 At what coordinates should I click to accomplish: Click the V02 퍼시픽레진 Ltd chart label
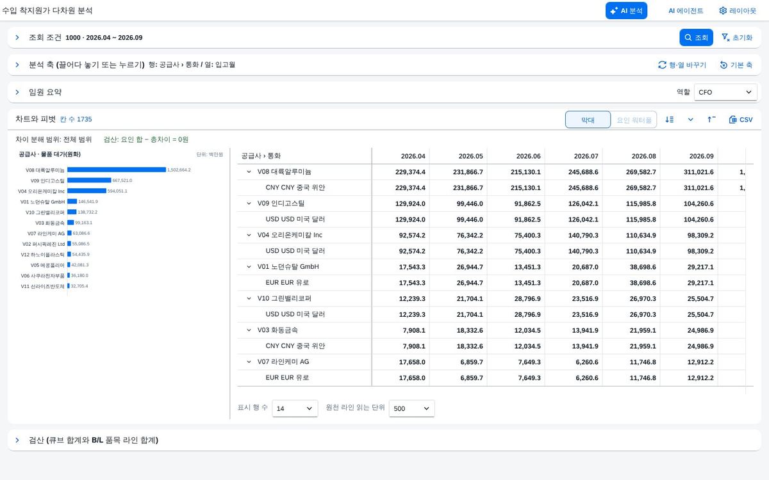tap(44, 244)
